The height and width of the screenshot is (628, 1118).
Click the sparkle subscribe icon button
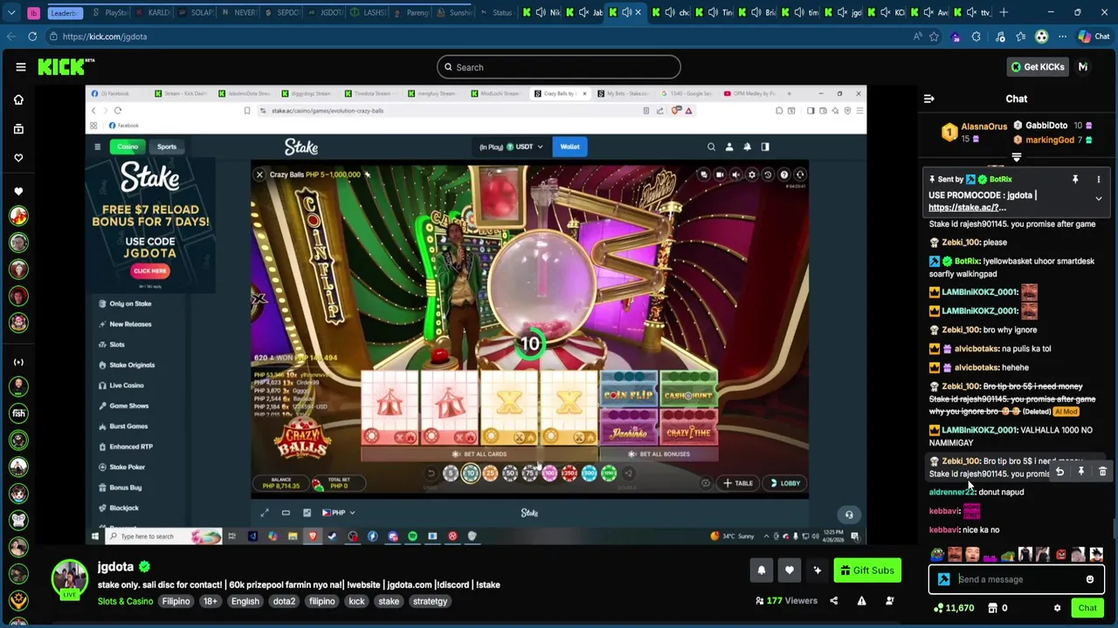point(818,570)
